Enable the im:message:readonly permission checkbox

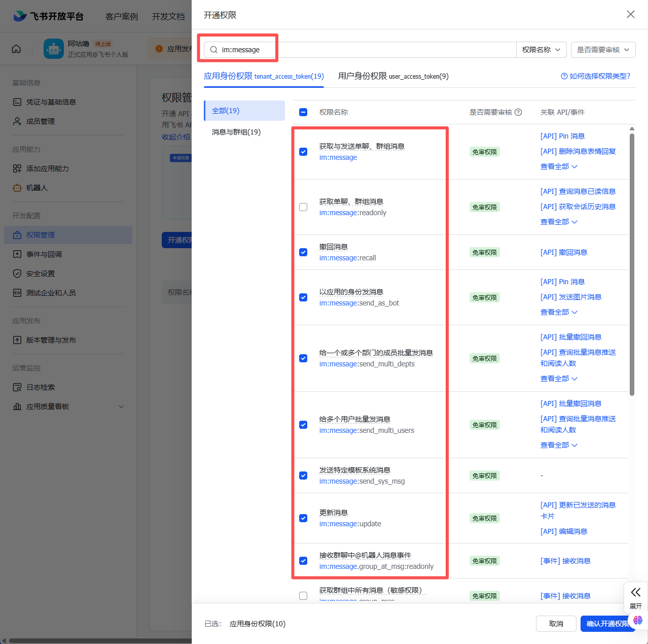point(303,207)
